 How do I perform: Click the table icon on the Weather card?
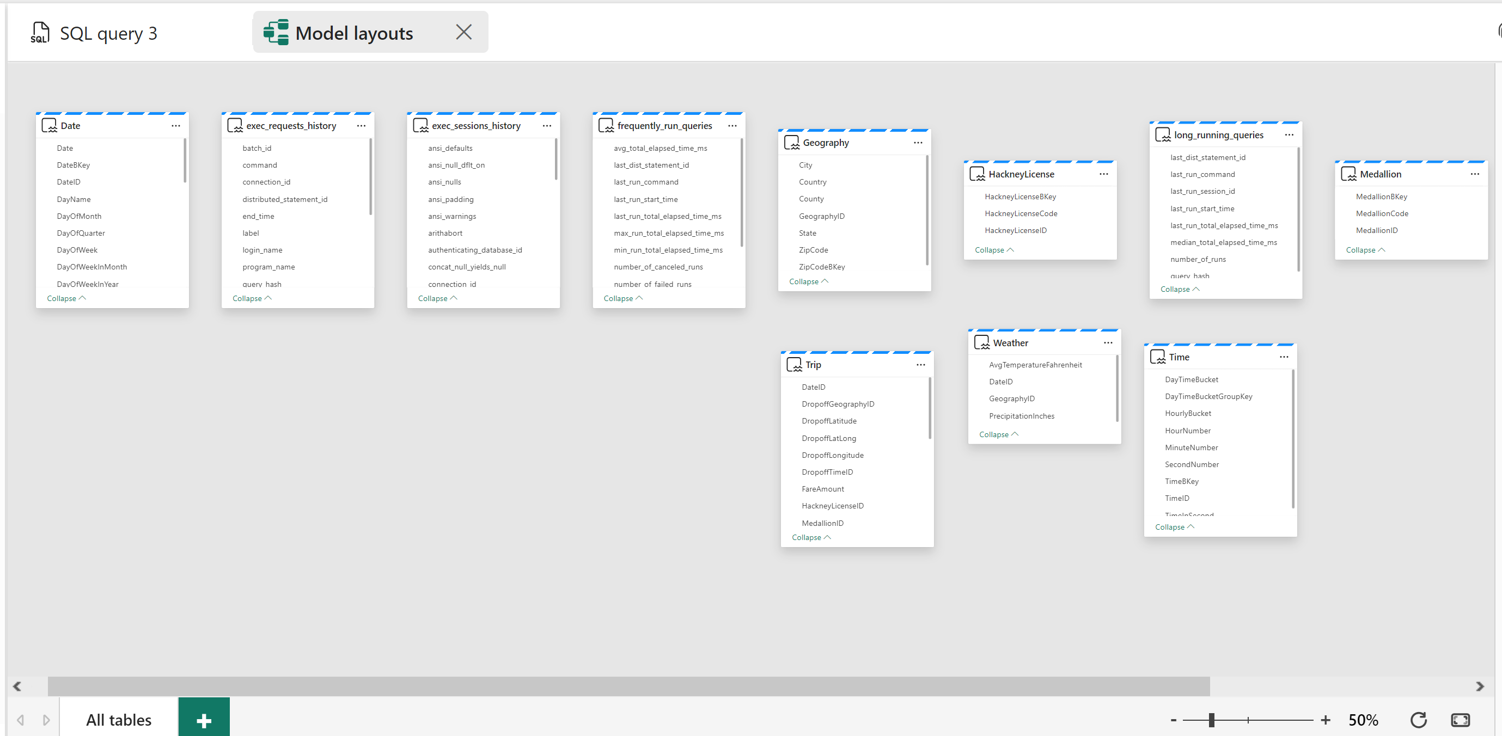[982, 342]
